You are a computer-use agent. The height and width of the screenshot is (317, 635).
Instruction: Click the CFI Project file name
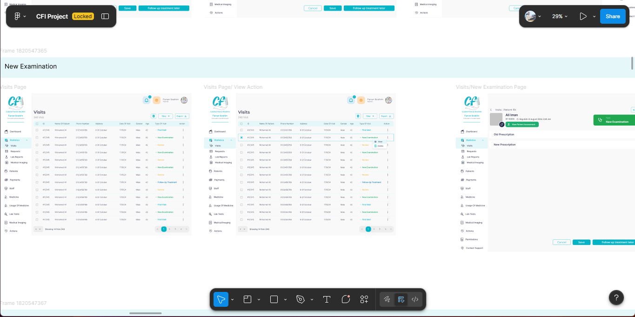(x=52, y=16)
